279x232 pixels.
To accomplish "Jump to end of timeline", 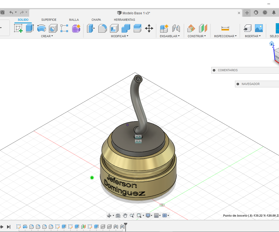I will click(9, 227).
